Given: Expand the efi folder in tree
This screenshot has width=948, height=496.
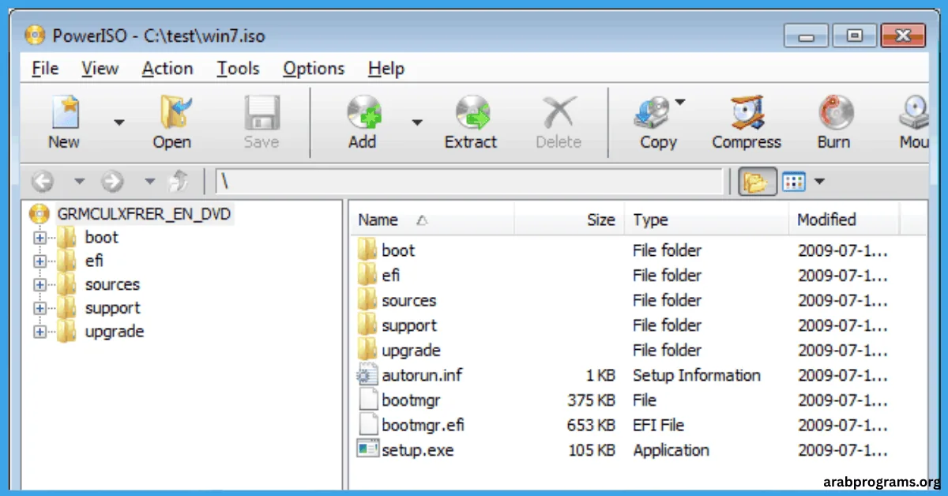Looking at the screenshot, I should [40, 261].
